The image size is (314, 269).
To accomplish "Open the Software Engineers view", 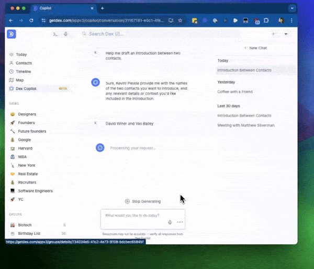I will point(35,191).
